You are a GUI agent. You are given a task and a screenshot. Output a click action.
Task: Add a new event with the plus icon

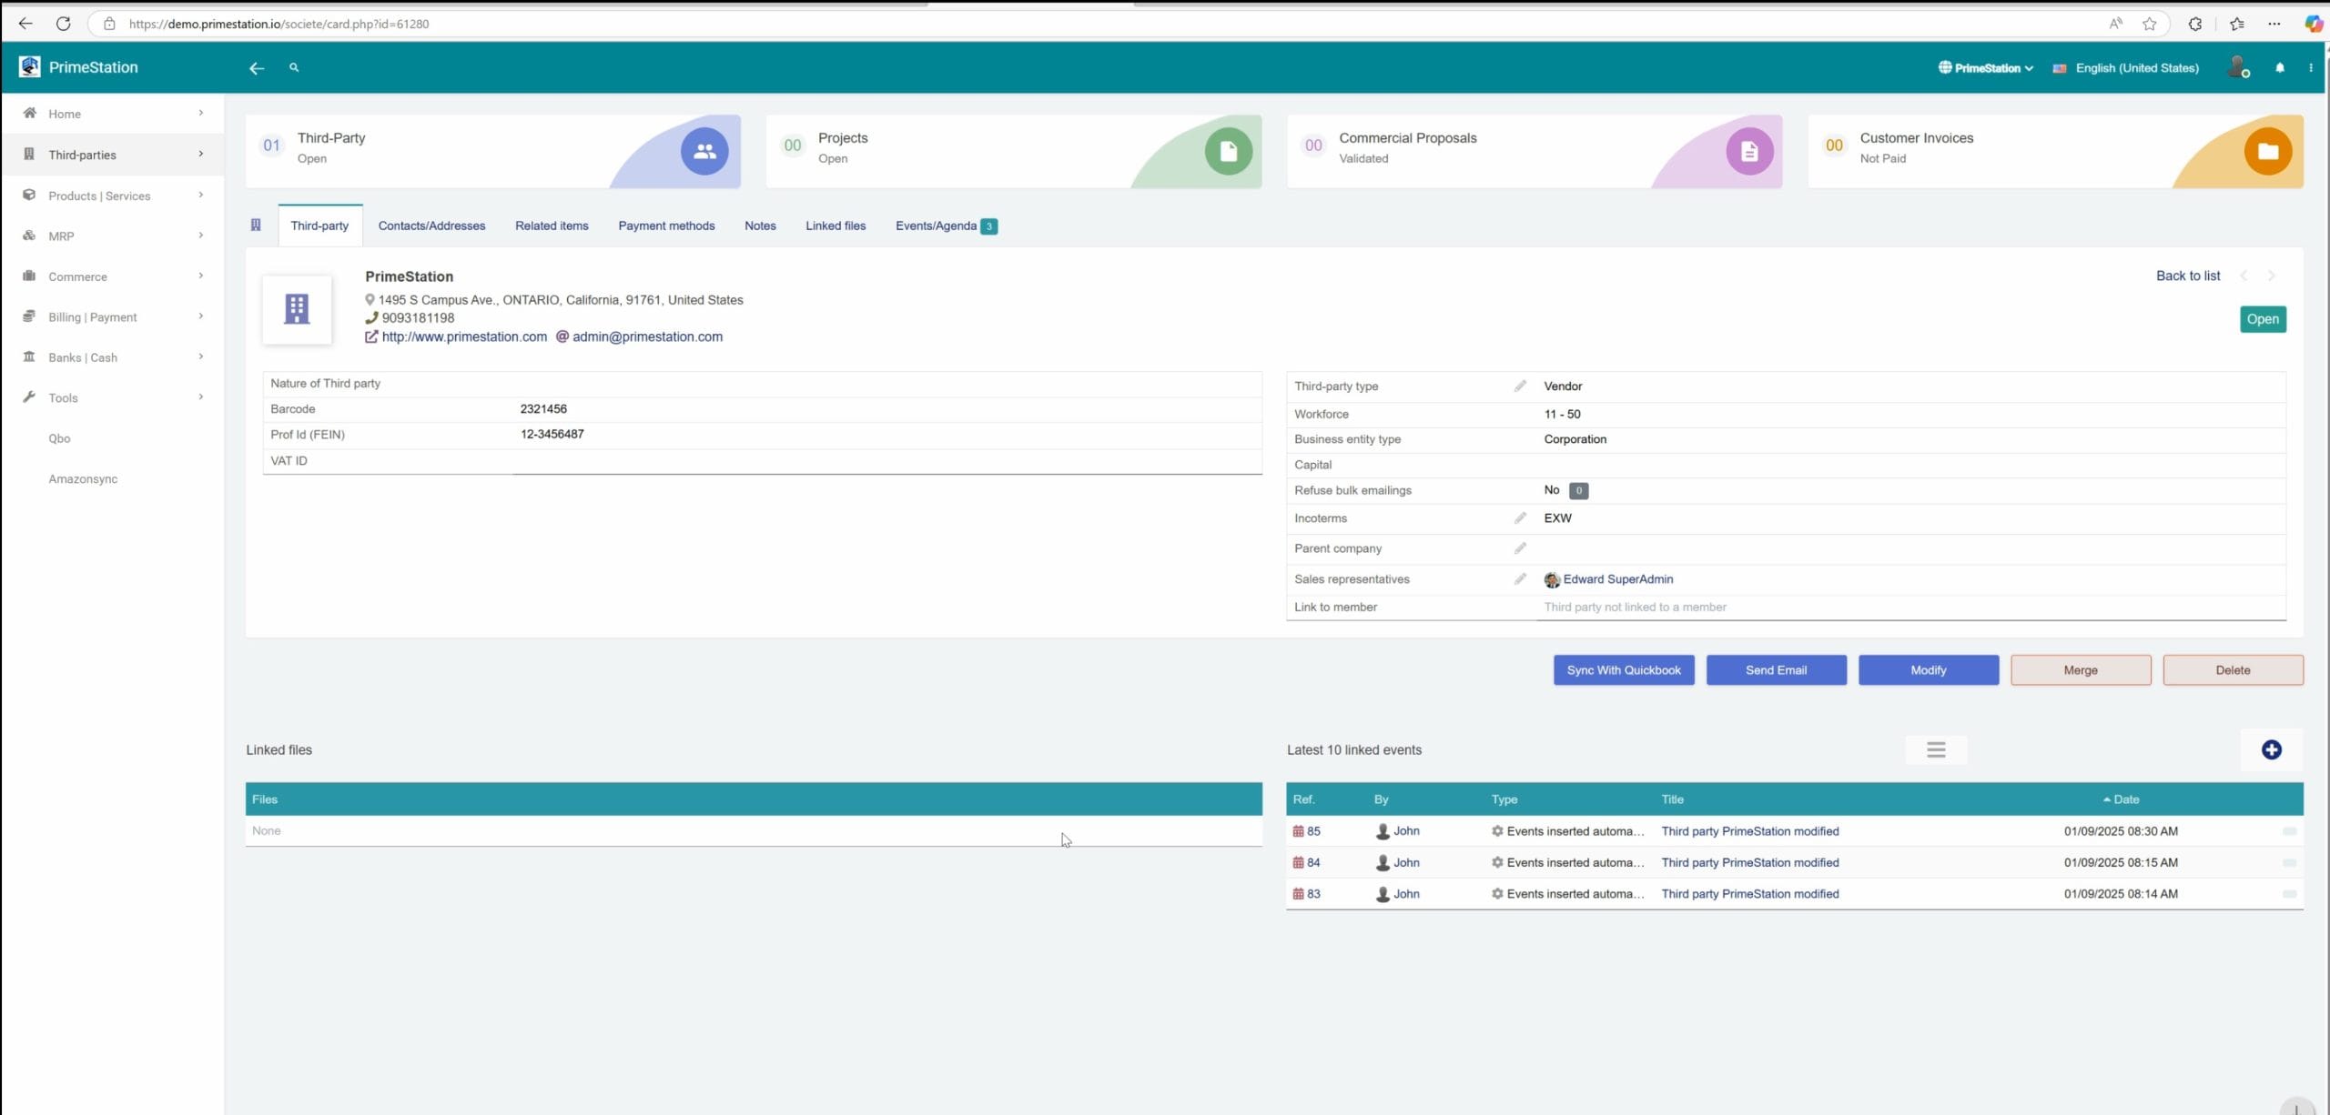click(x=2271, y=749)
